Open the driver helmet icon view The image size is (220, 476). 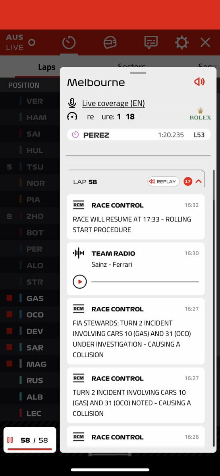[x=110, y=42]
